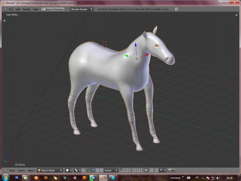This screenshot has width=241, height=181.
Task: Select the first scene layer button
Action: (x=121, y=169)
